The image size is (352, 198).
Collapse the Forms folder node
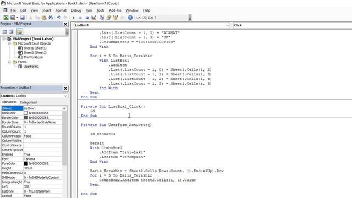[9, 62]
